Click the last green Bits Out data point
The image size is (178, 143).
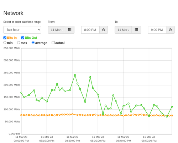click(172, 107)
